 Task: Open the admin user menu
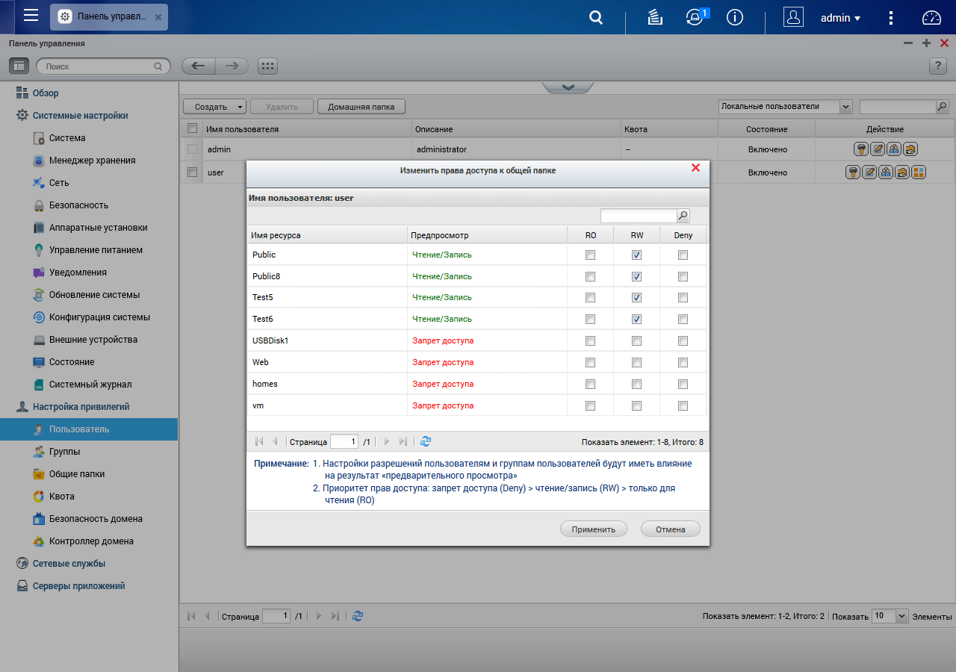(x=840, y=18)
